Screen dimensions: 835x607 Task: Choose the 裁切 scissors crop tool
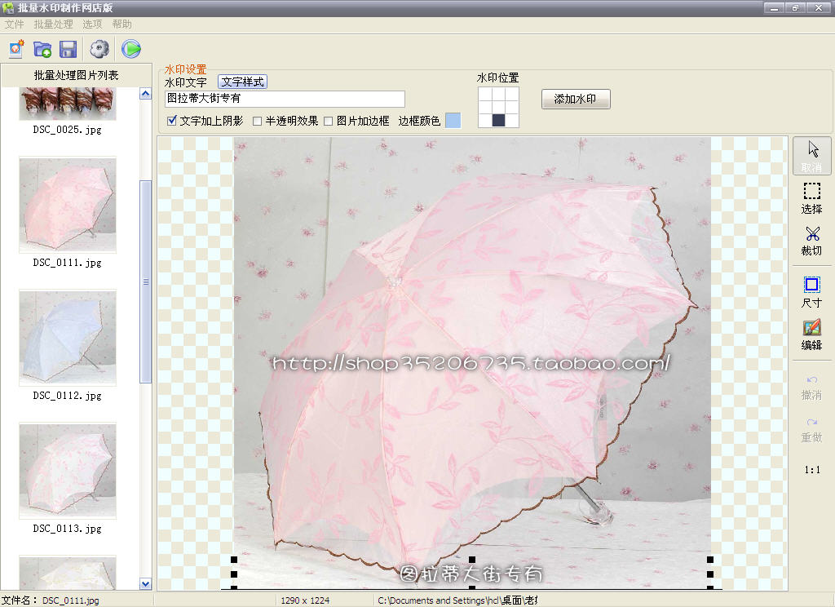(x=811, y=241)
